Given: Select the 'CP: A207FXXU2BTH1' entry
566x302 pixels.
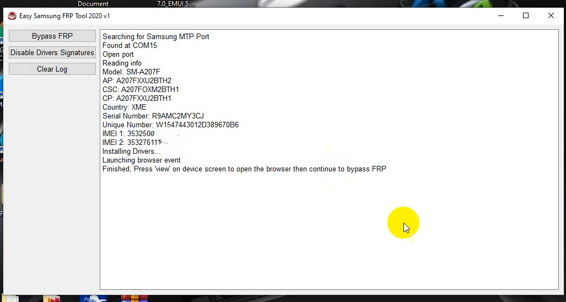Looking at the screenshot, I should [x=137, y=98].
